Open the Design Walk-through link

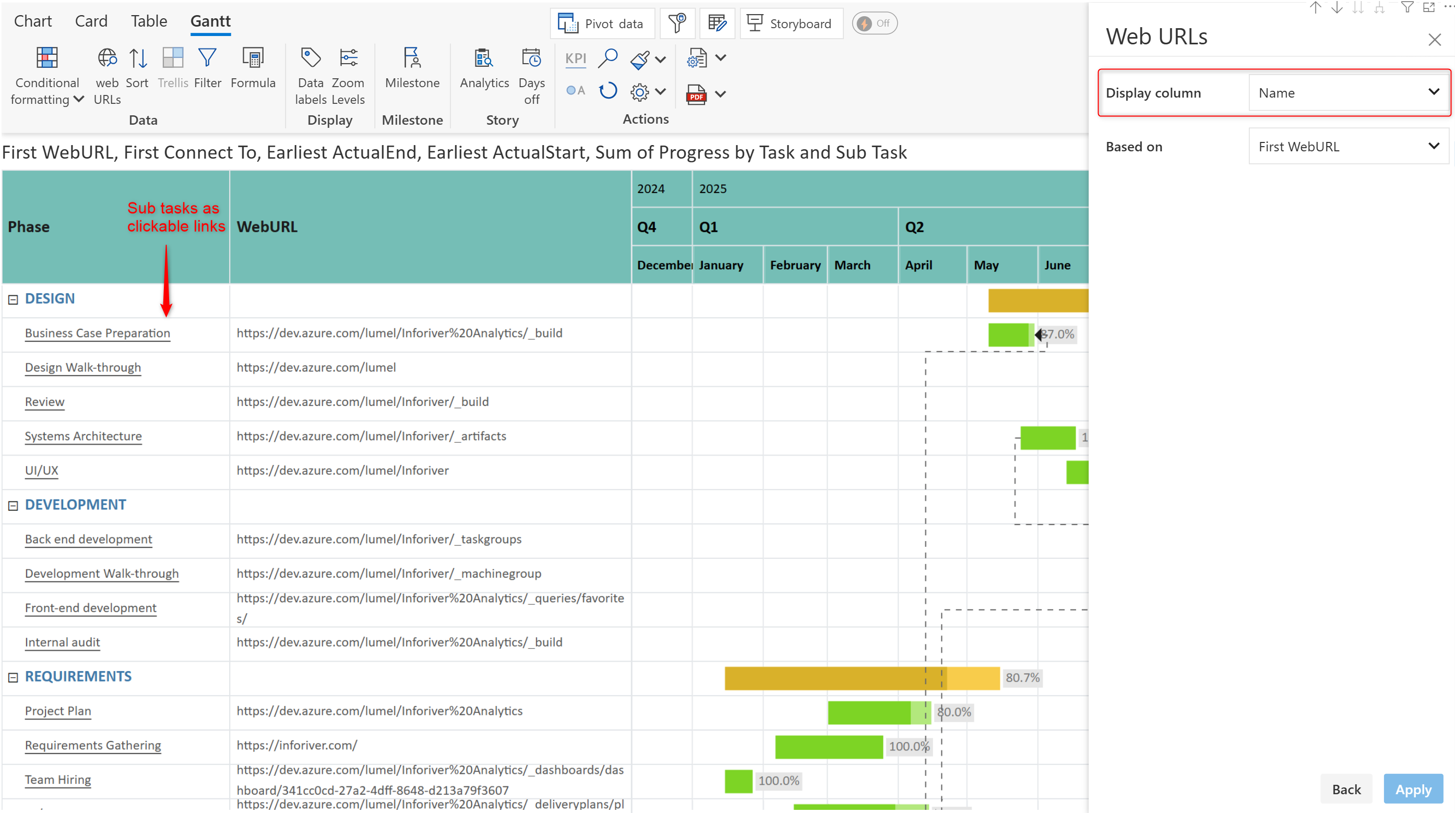pos(83,367)
